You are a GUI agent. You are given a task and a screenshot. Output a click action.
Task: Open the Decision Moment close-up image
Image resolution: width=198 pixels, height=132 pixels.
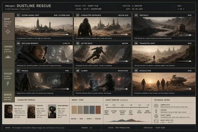(x=44, y=54)
